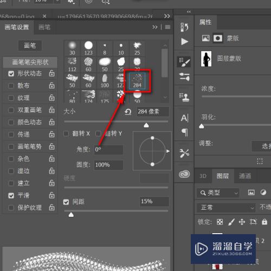Lock layer position move icon
This screenshot has width=271, height=271.
click(x=242, y=222)
